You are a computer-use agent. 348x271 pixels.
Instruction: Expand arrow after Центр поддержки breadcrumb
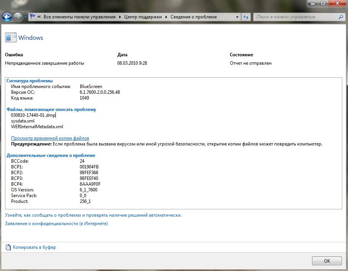tap(166, 17)
